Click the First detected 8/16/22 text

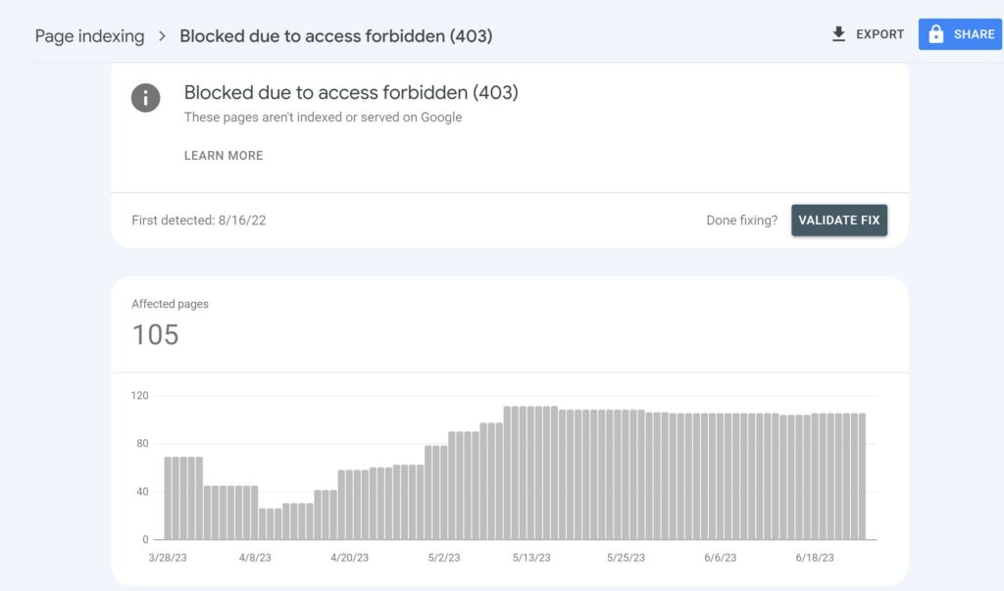click(x=199, y=221)
